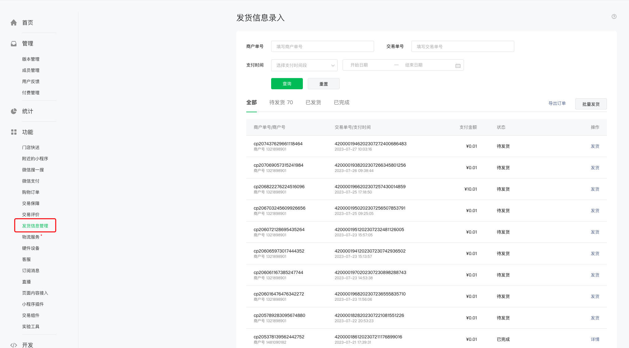
Task: Click the development code brackets icon
Action: click(14, 345)
